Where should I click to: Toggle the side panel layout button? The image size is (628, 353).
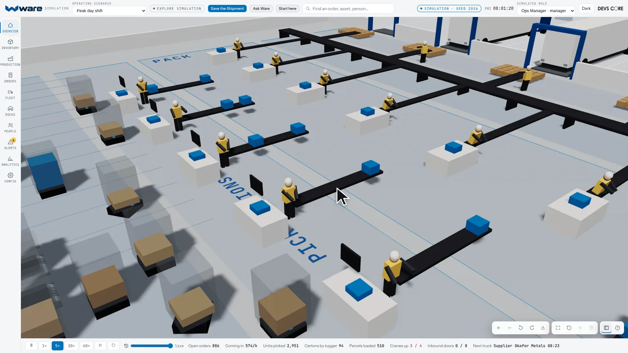click(606, 328)
